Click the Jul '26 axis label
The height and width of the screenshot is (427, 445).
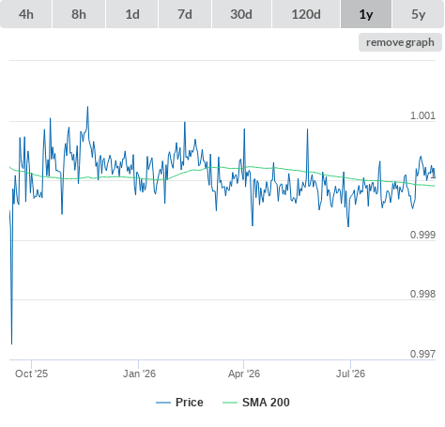[x=350, y=374]
